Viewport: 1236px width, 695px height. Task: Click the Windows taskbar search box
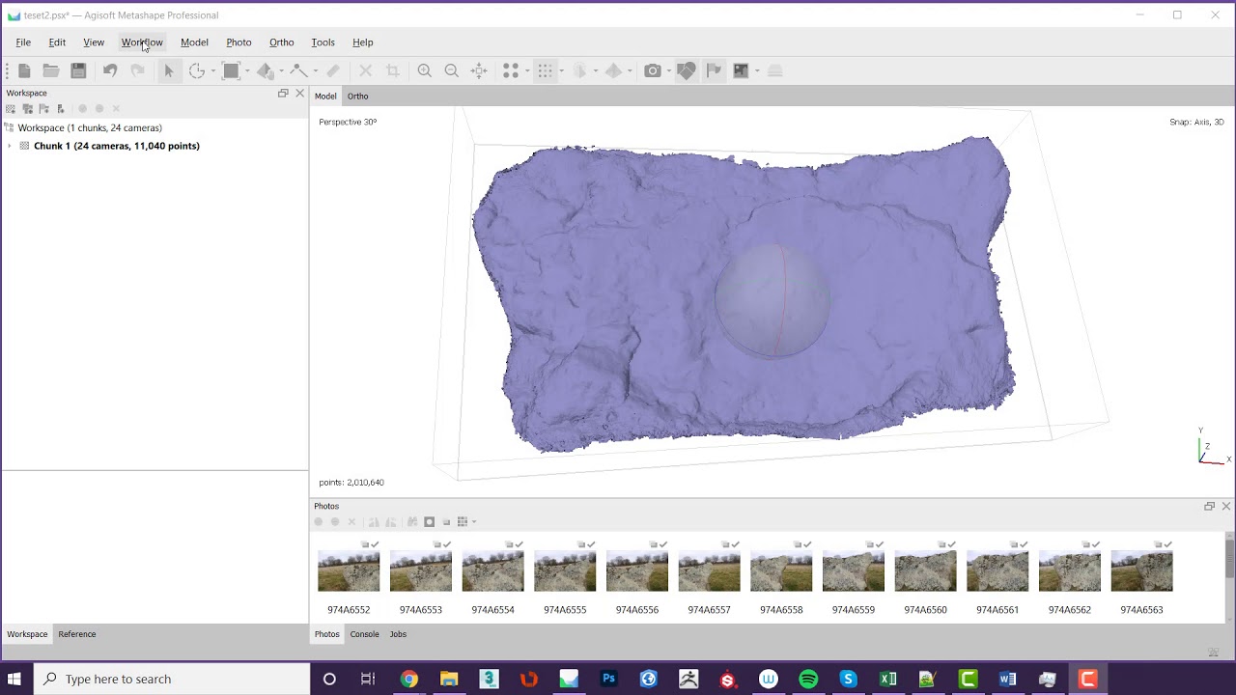point(172,679)
